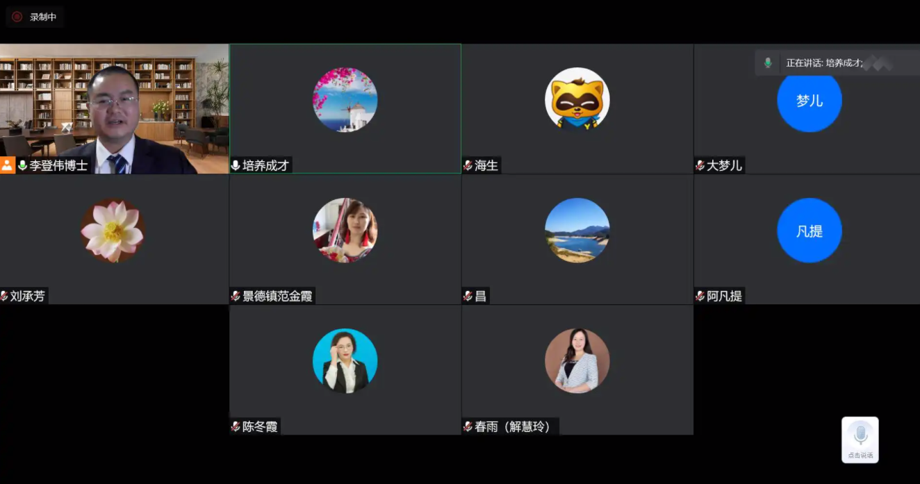This screenshot has height=484, width=920.
Task: Click the green microphone icon beside 李登伟博士
Action: pyautogui.click(x=23, y=165)
